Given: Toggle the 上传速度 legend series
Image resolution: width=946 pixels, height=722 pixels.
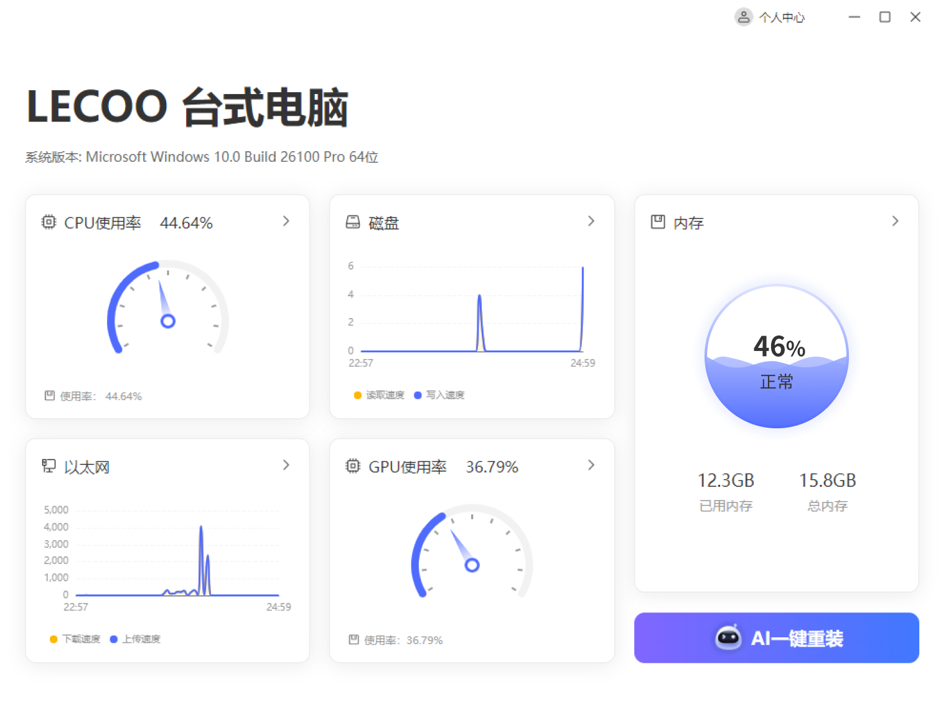Looking at the screenshot, I should click(135, 639).
